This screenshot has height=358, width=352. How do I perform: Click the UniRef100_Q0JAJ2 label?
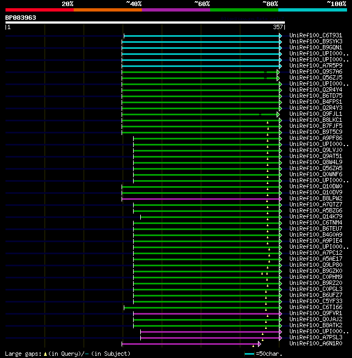point(316,319)
